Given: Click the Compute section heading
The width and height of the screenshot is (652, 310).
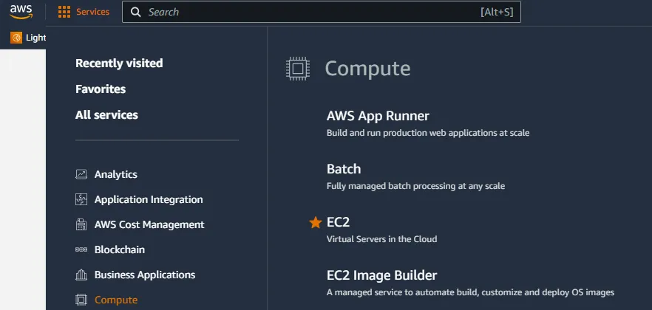Looking at the screenshot, I should tap(367, 69).
